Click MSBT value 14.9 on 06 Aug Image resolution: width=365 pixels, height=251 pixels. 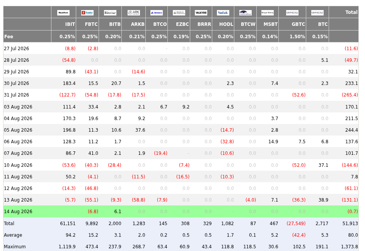(x=273, y=142)
